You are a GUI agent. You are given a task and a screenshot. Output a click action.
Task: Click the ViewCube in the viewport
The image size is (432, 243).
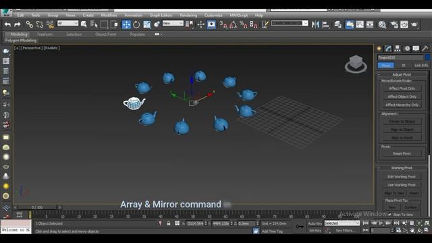tap(356, 63)
